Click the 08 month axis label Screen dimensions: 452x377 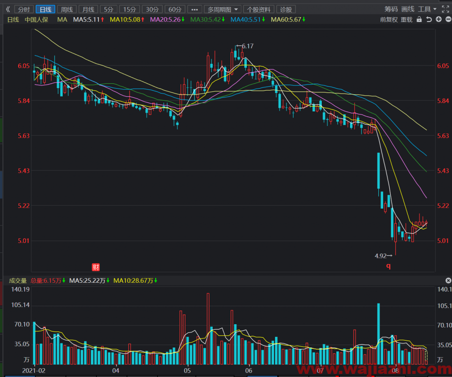[x=395, y=370]
